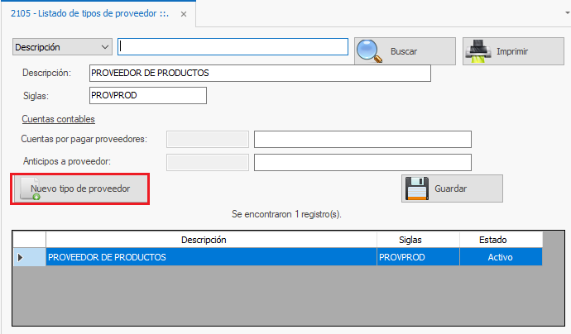Click the Activo status cell in the grid
Screen dimensions: 571x334
point(500,258)
